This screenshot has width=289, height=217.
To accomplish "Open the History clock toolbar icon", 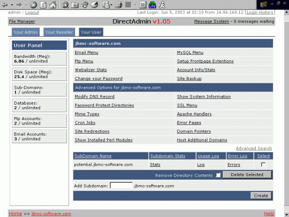I will [94, 5].
